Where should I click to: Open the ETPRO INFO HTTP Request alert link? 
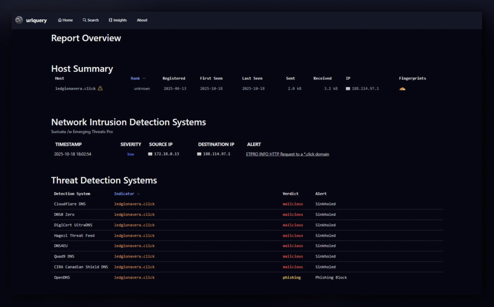pyautogui.click(x=288, y=154)
